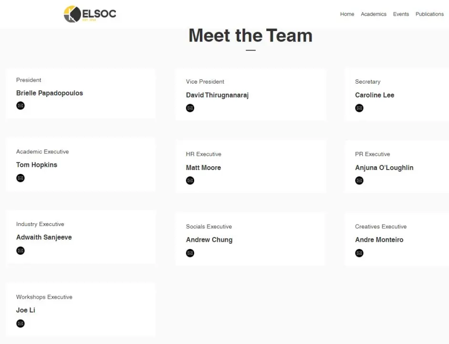Viewport: 449px width, 344px height.
Task: Click the Joe Li name text
Action: pyautogui.click(x=26, y=310)
